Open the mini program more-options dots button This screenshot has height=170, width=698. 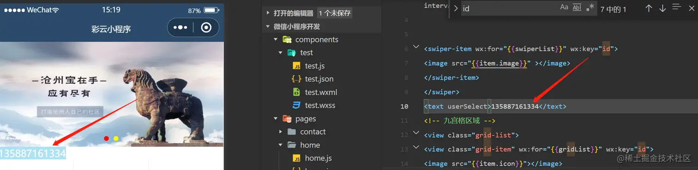point(180,28)
